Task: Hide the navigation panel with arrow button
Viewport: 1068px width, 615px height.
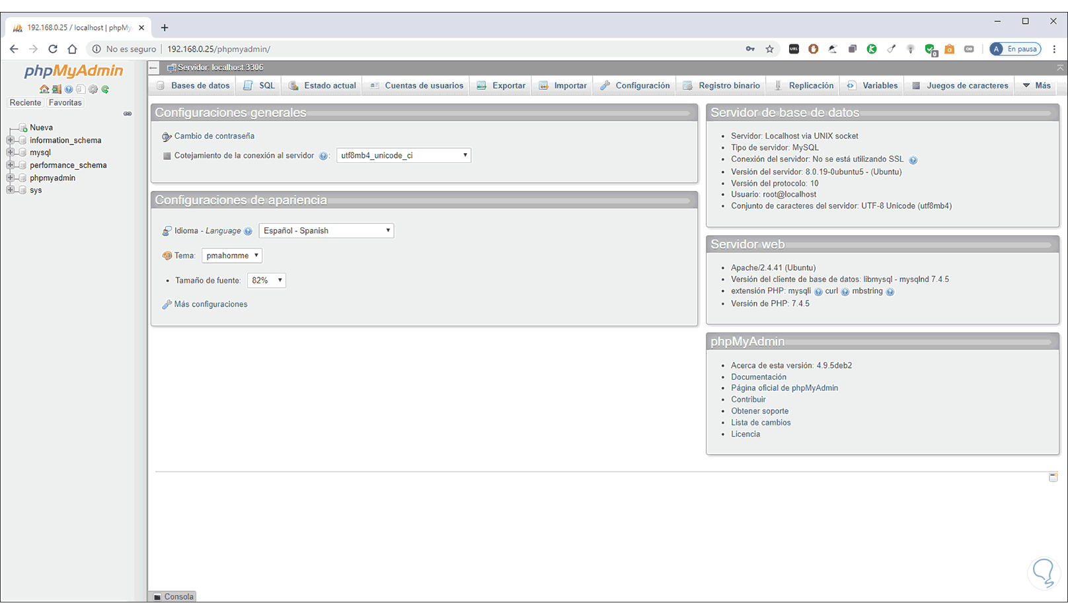Action: [153, 67]
